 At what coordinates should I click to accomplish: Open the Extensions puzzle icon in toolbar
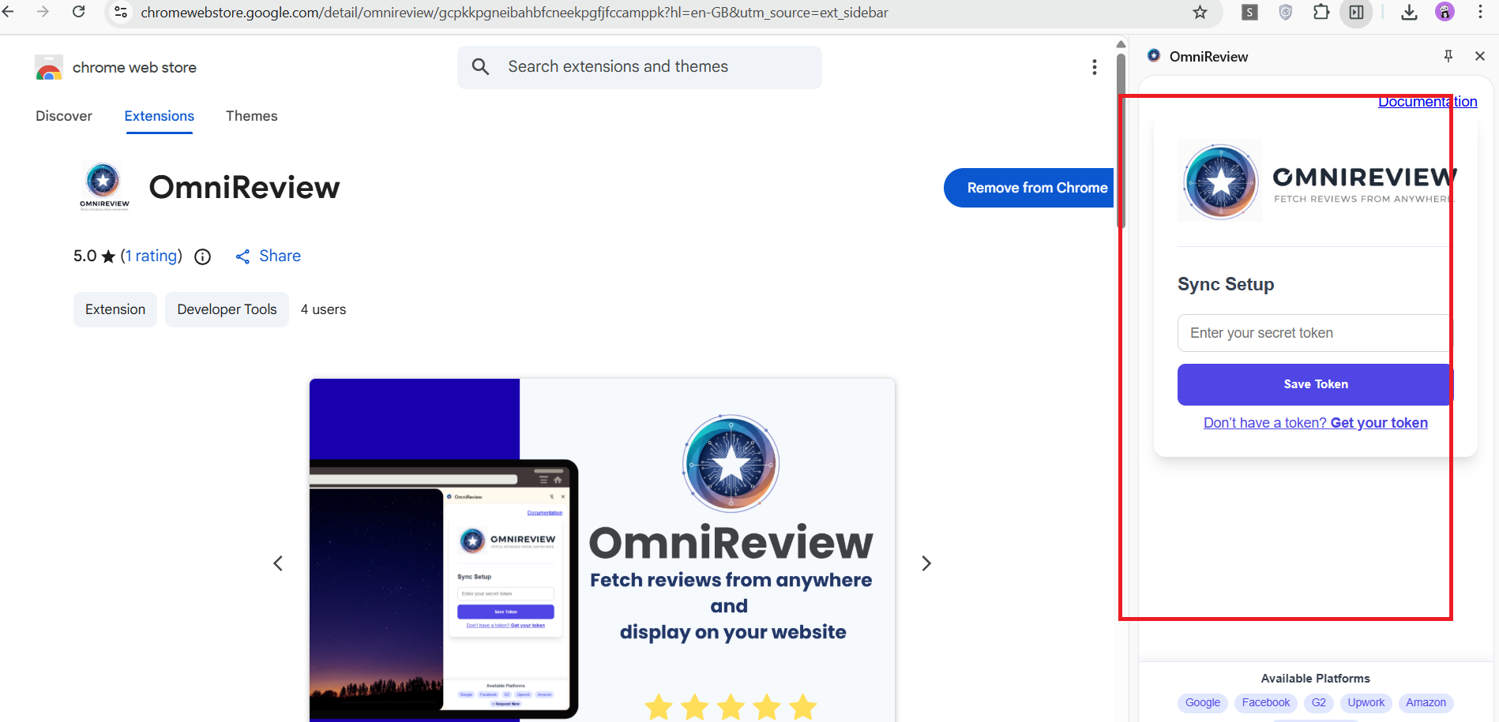[1321, 12]
